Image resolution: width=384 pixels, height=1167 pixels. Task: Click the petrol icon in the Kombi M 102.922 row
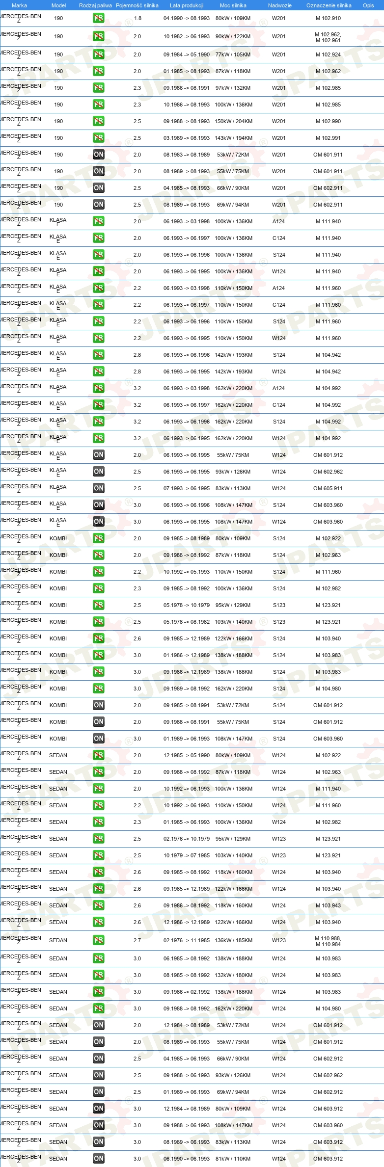(x=99, y=538)
